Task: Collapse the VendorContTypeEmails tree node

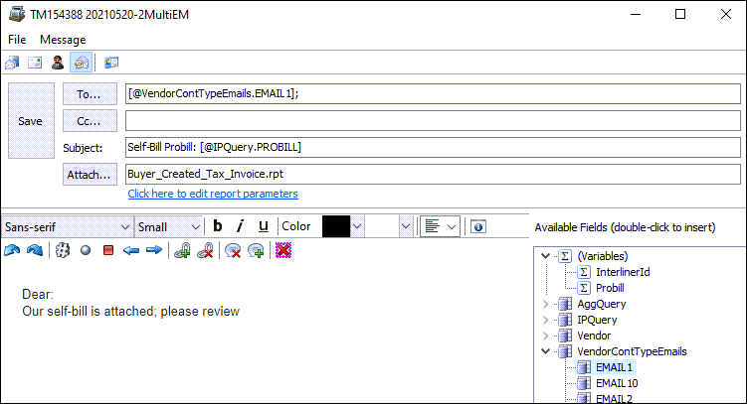Action: [x=546, y=351]
